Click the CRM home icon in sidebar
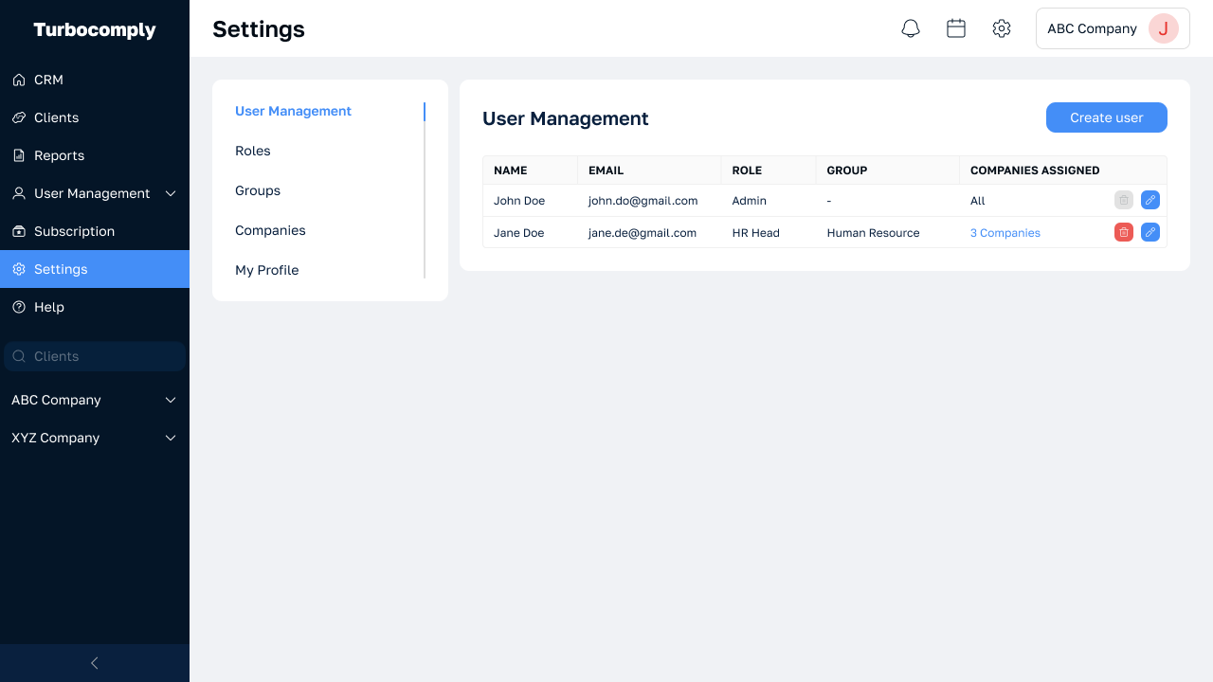The image size is (1213, 682). 19,80
